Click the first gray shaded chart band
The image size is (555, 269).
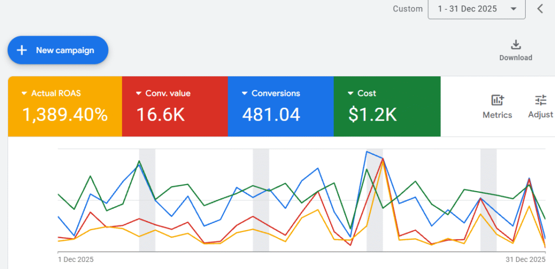[x=147, y=200]
